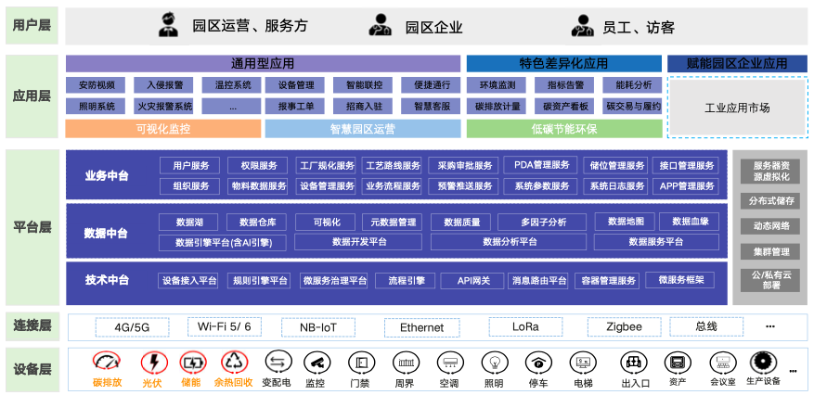Viewport: 814px width, 395px height.
Task: Click the 园区企业 user icon
Action: pos(381,25)
